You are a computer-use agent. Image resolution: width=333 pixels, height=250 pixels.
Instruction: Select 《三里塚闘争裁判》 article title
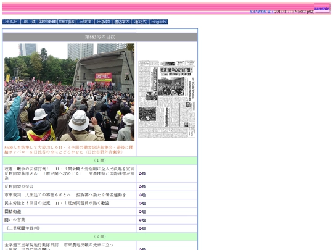pyautogui.click(x=23, y=228)
